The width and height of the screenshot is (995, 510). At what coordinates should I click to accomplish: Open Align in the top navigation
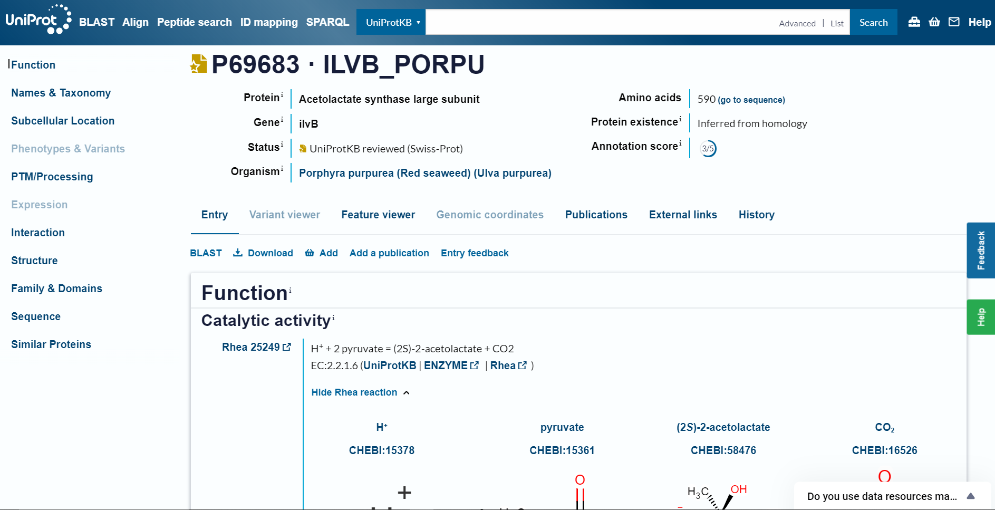click(x=136, y=22)
